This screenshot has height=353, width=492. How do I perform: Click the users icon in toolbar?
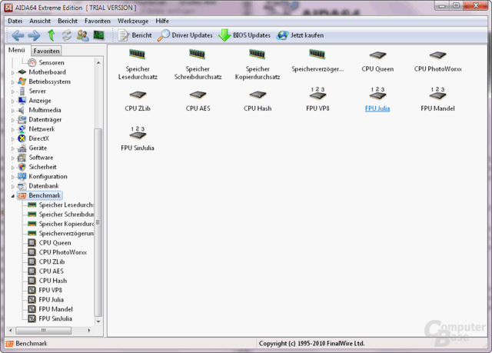point(83,35)
